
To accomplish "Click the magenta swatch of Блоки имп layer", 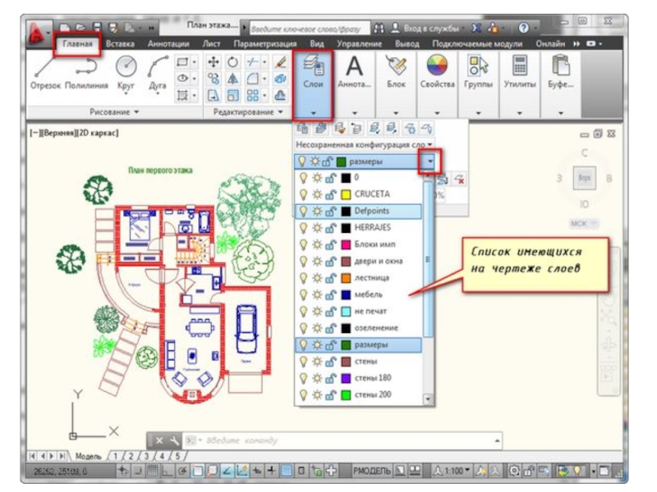I will pyautogui.click(x=346, y=244).
